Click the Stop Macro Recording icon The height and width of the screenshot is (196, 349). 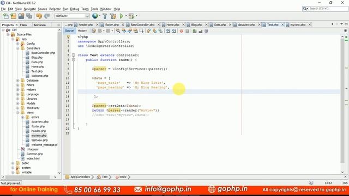click(x=187, y=31)
